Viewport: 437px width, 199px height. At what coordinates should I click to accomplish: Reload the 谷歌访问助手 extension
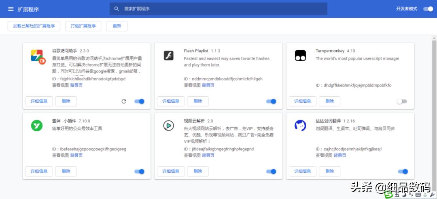point(124,101)
